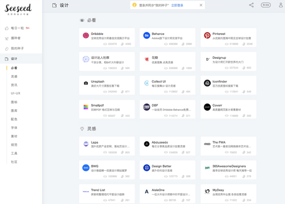Click the 设计达人社群 logo icon

(x=86, y=59)
